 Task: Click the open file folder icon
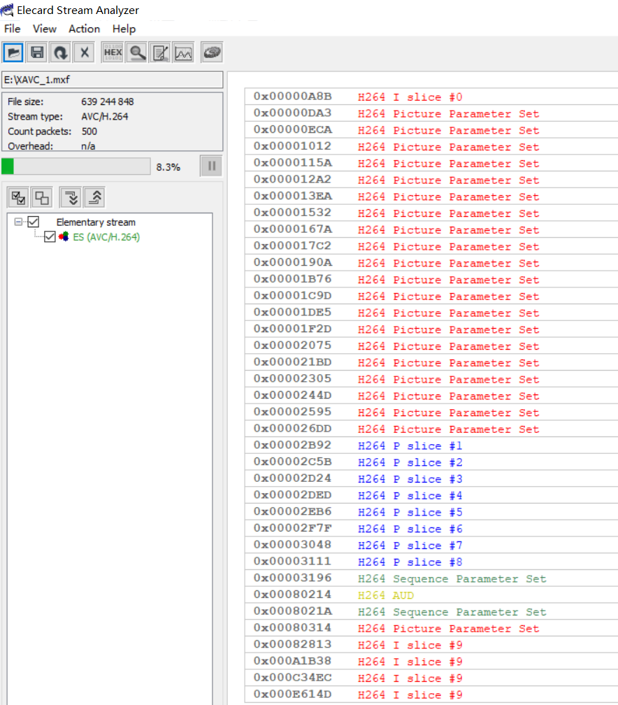tap(13, 53)
